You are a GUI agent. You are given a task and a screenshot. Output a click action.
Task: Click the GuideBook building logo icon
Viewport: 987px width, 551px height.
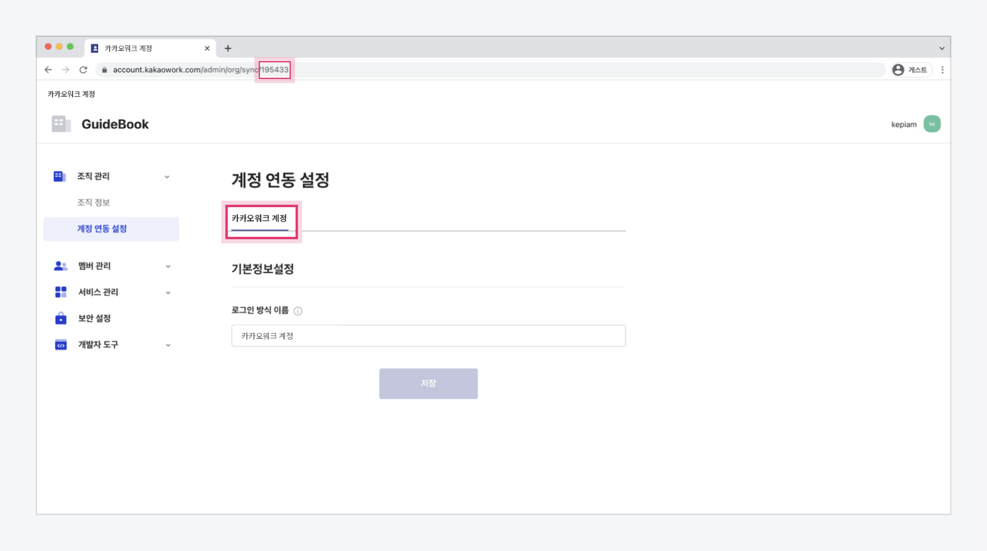[61, 123]
